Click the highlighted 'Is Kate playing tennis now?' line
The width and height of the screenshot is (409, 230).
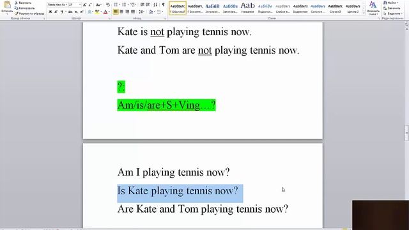click(178, 191)
